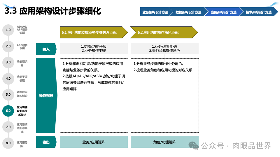Click the 应用系统适配与集成 step label
The height and width of the screenshot is (157, 280).
pyautogui.click(x=22, y=128)
